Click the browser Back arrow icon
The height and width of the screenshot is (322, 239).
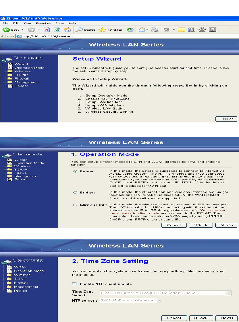click(6, 30)
